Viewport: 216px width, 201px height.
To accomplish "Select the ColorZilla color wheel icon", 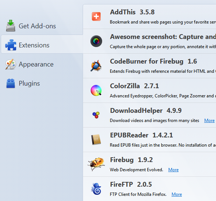I will (x=96, y=90).
